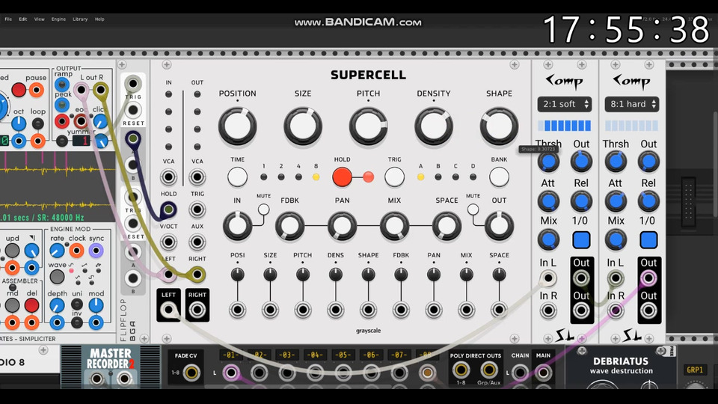Viewport: 718px width, 404px height.
Task: Open the Engine menu
Action: coord(58,19)
